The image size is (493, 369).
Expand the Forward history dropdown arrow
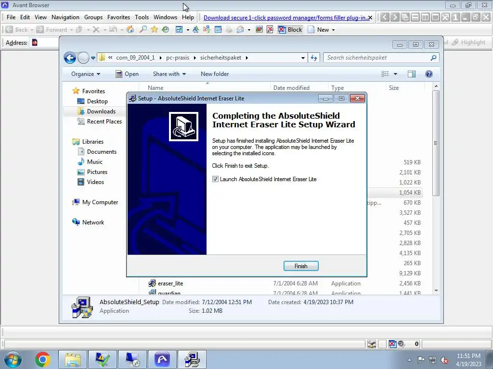pos(71,30)
